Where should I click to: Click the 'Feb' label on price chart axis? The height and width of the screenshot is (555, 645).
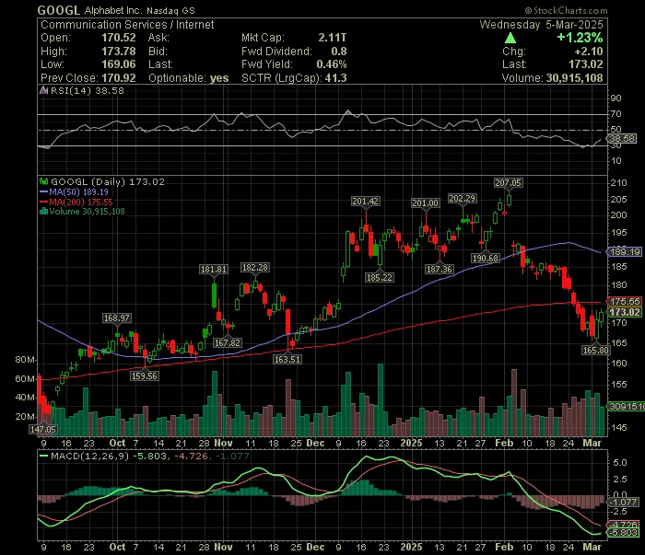[x=504, y=444]
